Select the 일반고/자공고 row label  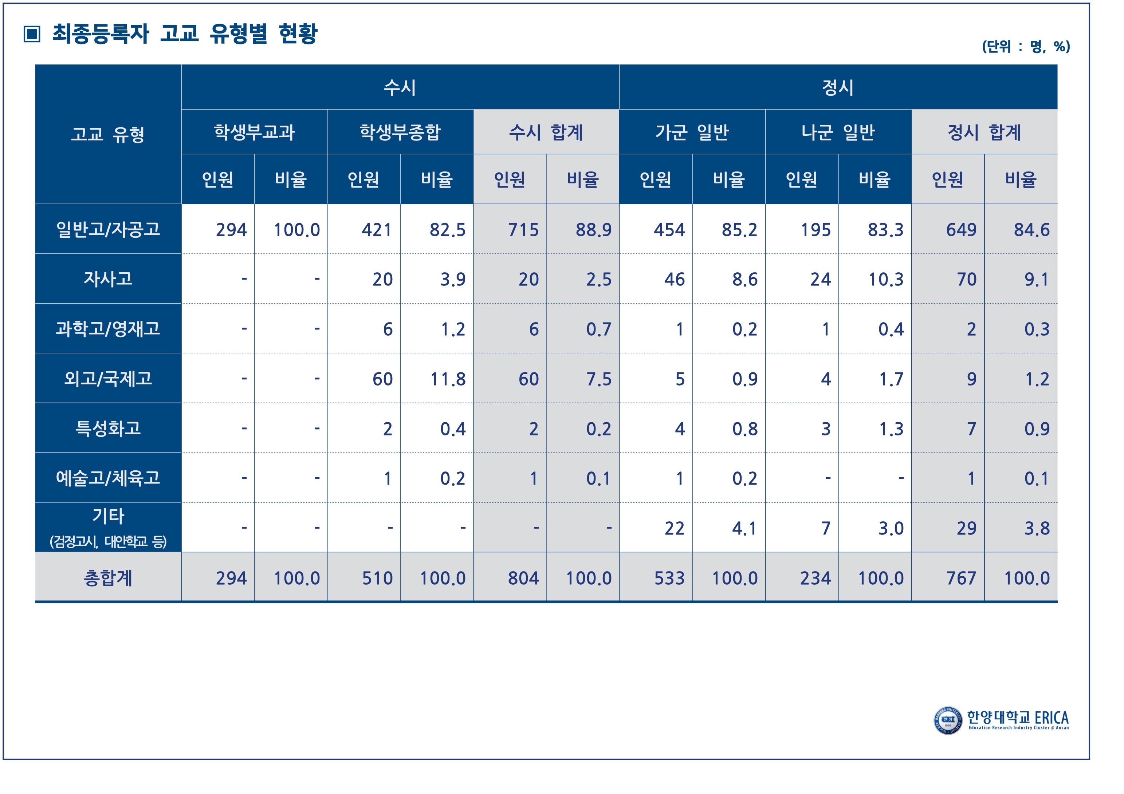point(108,229)
